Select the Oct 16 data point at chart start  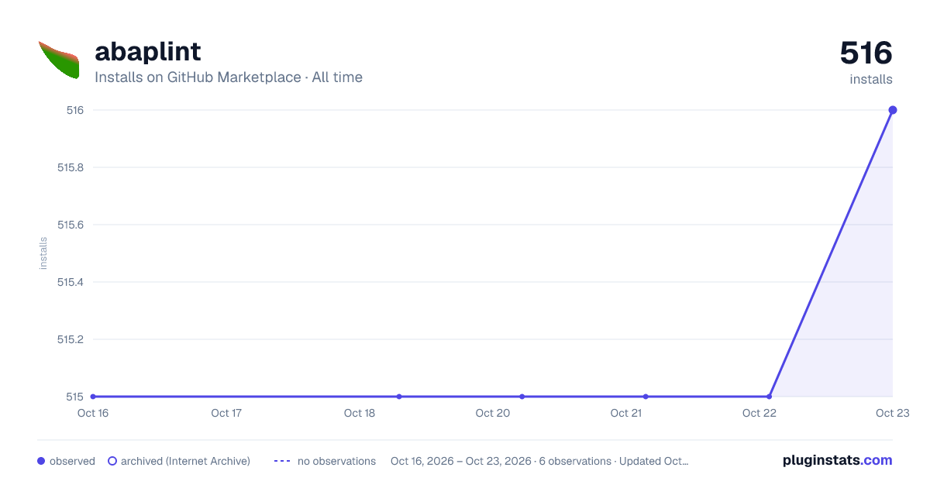click(x=93, y=397)
